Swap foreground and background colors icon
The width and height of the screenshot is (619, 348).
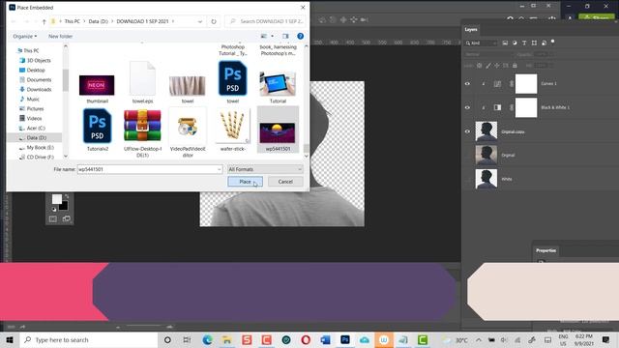click(67, 196)
